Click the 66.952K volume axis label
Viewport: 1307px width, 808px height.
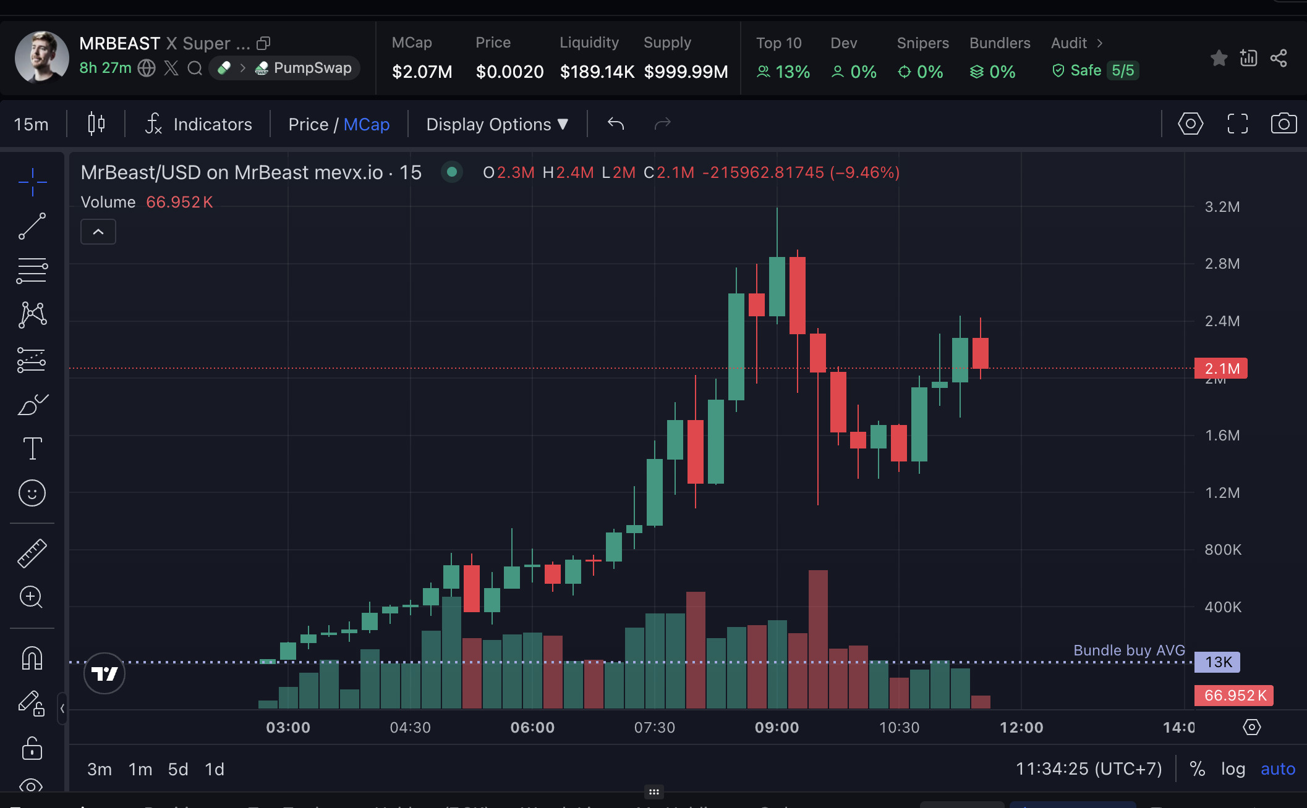(1234, 696)
